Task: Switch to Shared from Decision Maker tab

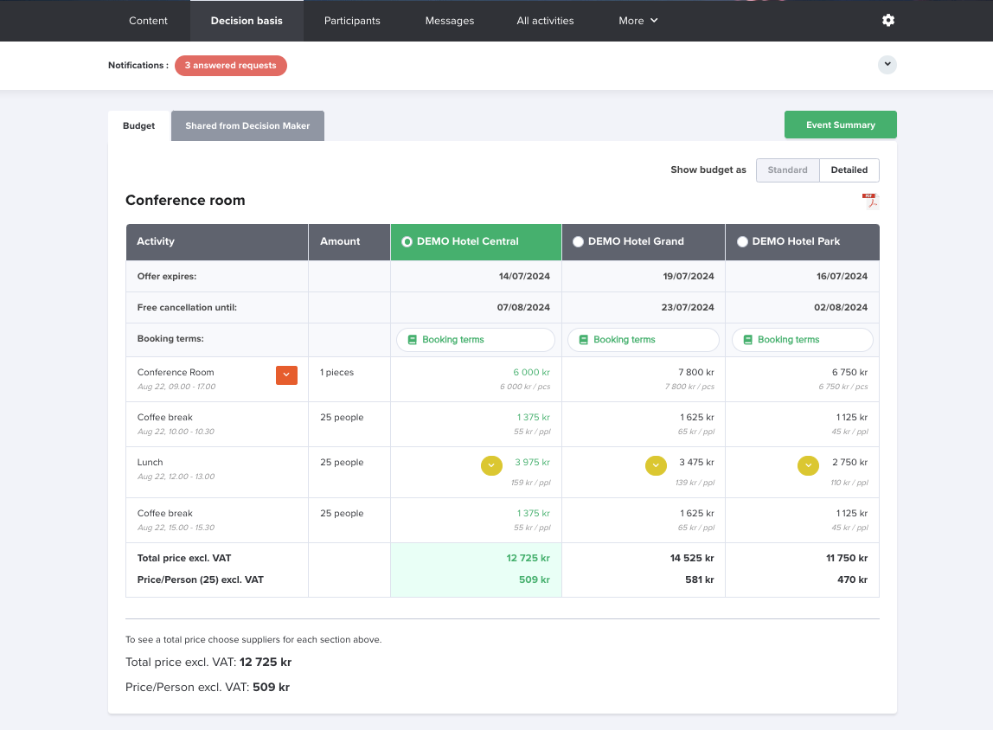Action: click(x=247, y=126)
